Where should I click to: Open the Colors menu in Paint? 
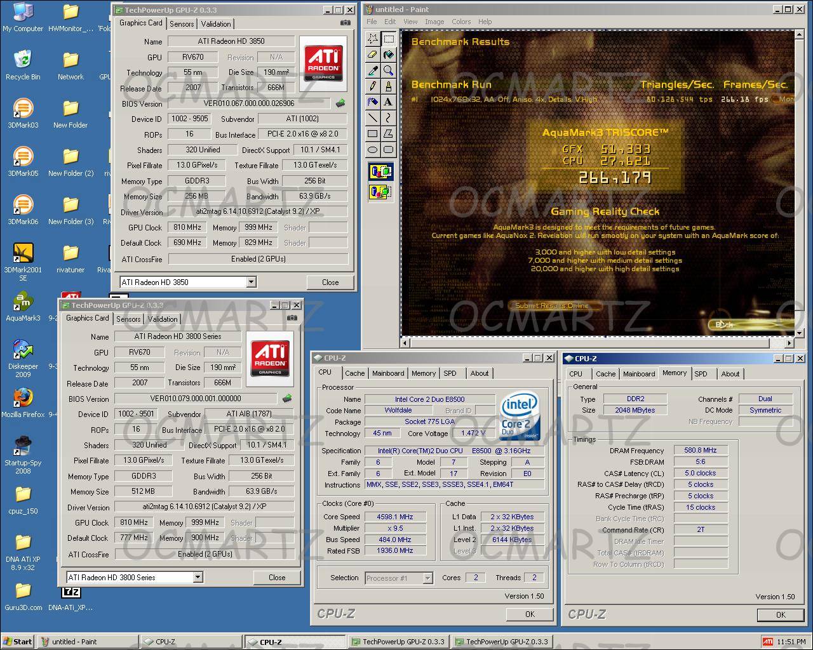coord(461,22)
